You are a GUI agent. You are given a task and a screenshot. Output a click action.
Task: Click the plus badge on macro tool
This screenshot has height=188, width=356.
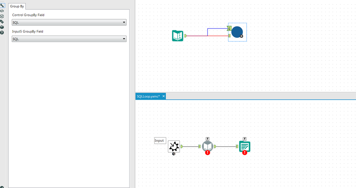click(241, 36)
